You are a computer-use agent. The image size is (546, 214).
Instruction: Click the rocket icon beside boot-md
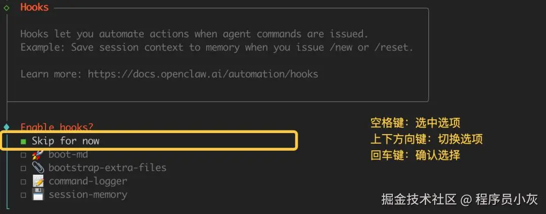pyautogui.click(x=37, y=154)
